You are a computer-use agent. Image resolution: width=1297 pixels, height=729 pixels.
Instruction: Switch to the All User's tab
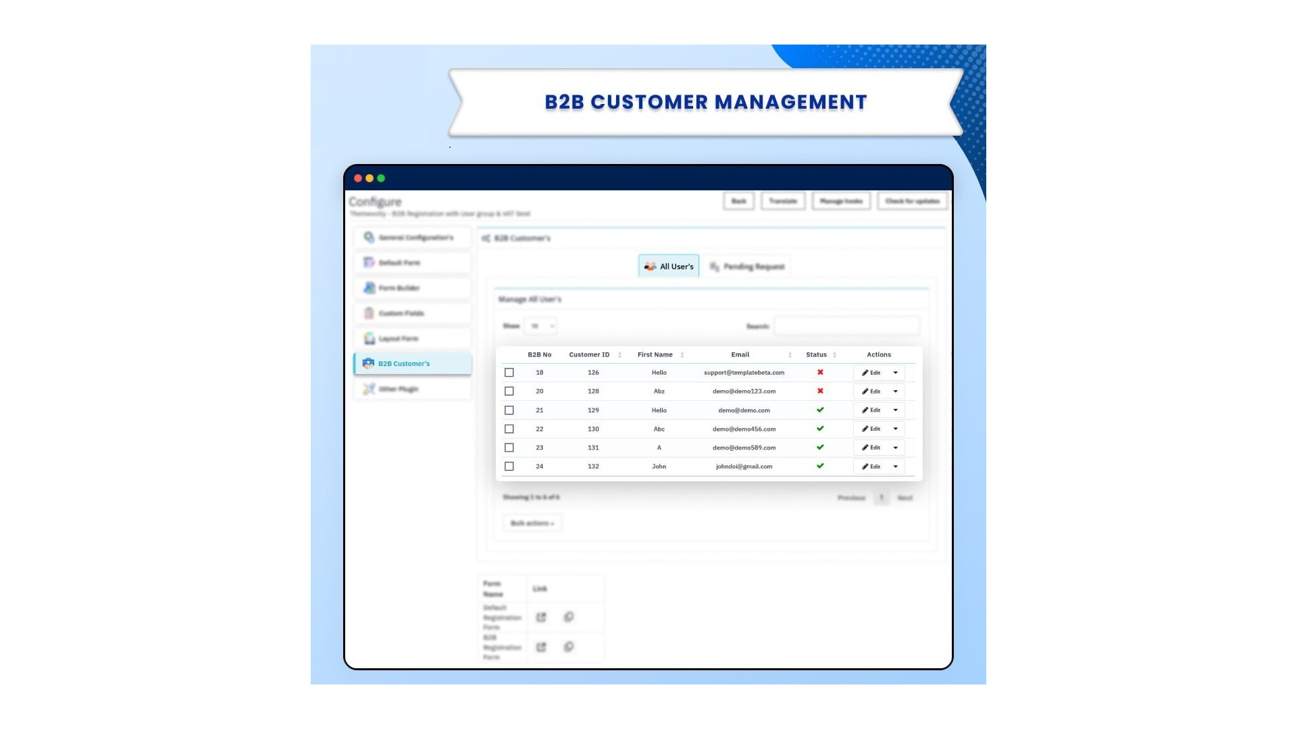[669, 267]
